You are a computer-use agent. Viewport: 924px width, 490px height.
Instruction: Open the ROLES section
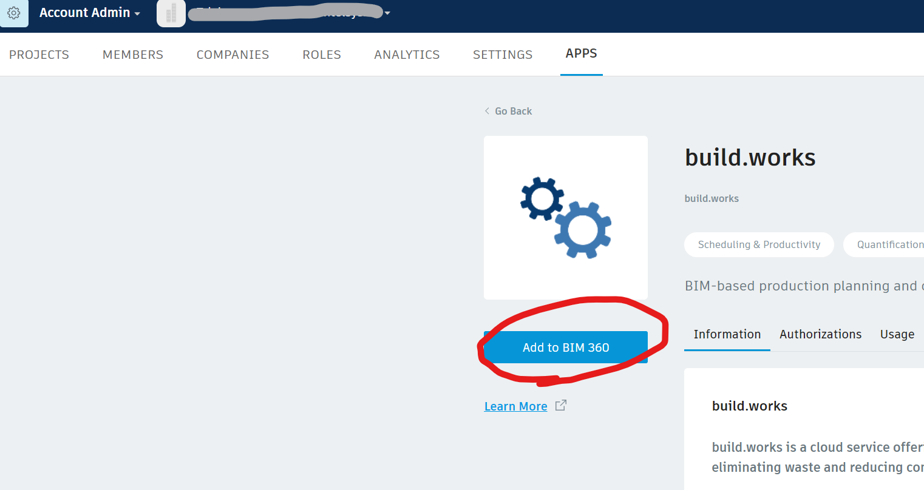pos(321,54)
